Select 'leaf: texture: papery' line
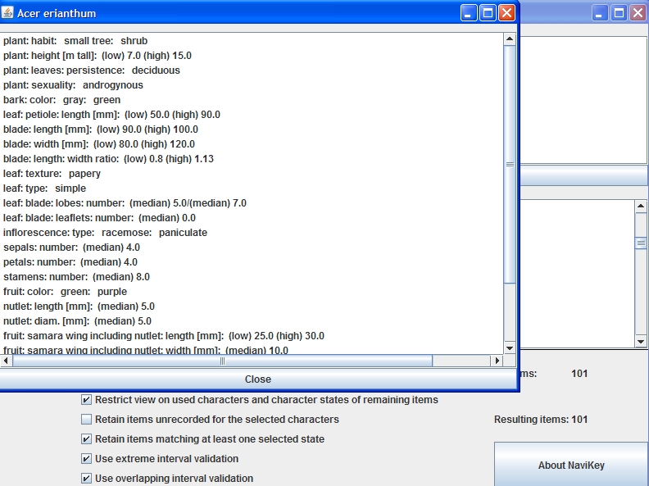This screenshot has width=649, height=486. (x=52, y=174)
